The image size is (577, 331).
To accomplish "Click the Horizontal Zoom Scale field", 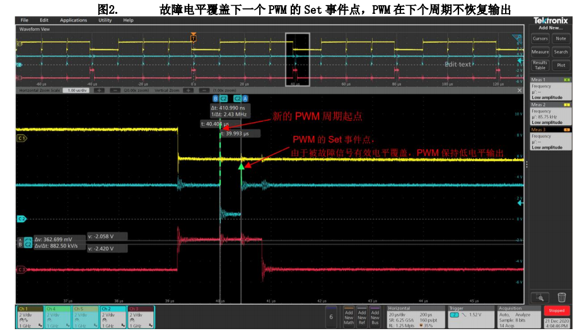I will 76,91.
